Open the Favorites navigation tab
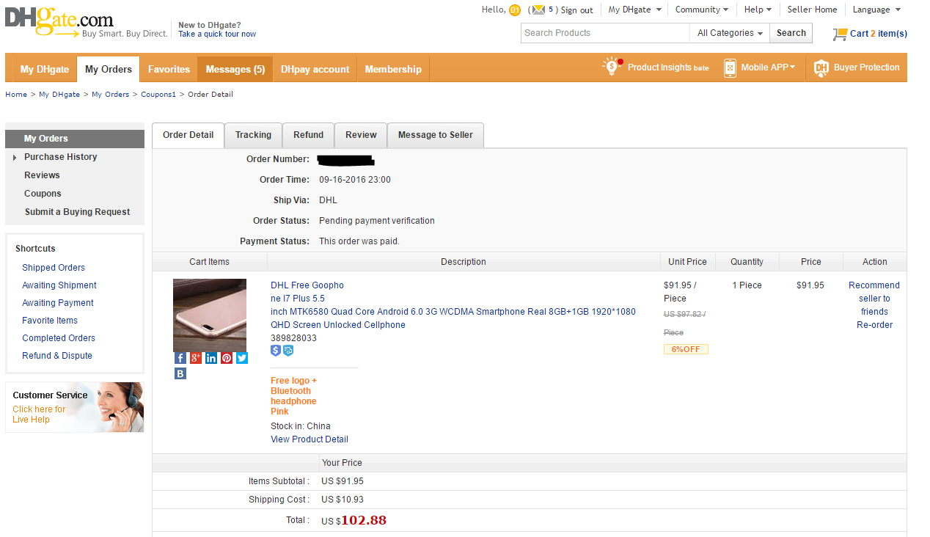The width and height of the screenshot is (930, 537). coord(169,69)
